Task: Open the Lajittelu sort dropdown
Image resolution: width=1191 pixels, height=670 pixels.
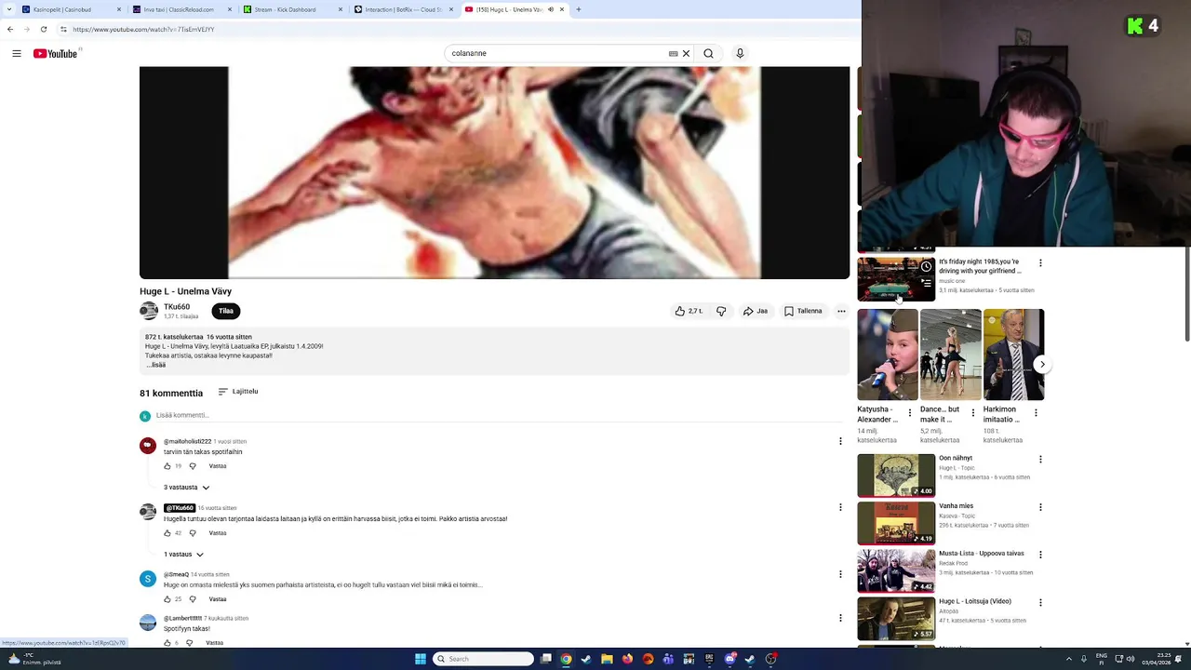Action: pos(238,392)
